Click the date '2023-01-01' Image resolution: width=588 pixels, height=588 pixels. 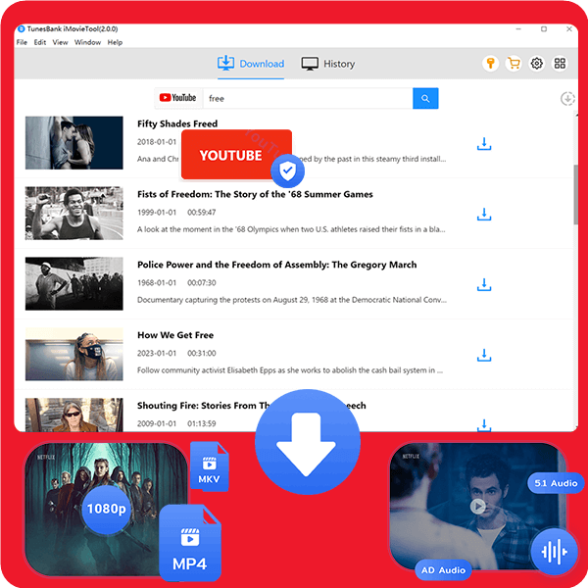pos(157,353)
